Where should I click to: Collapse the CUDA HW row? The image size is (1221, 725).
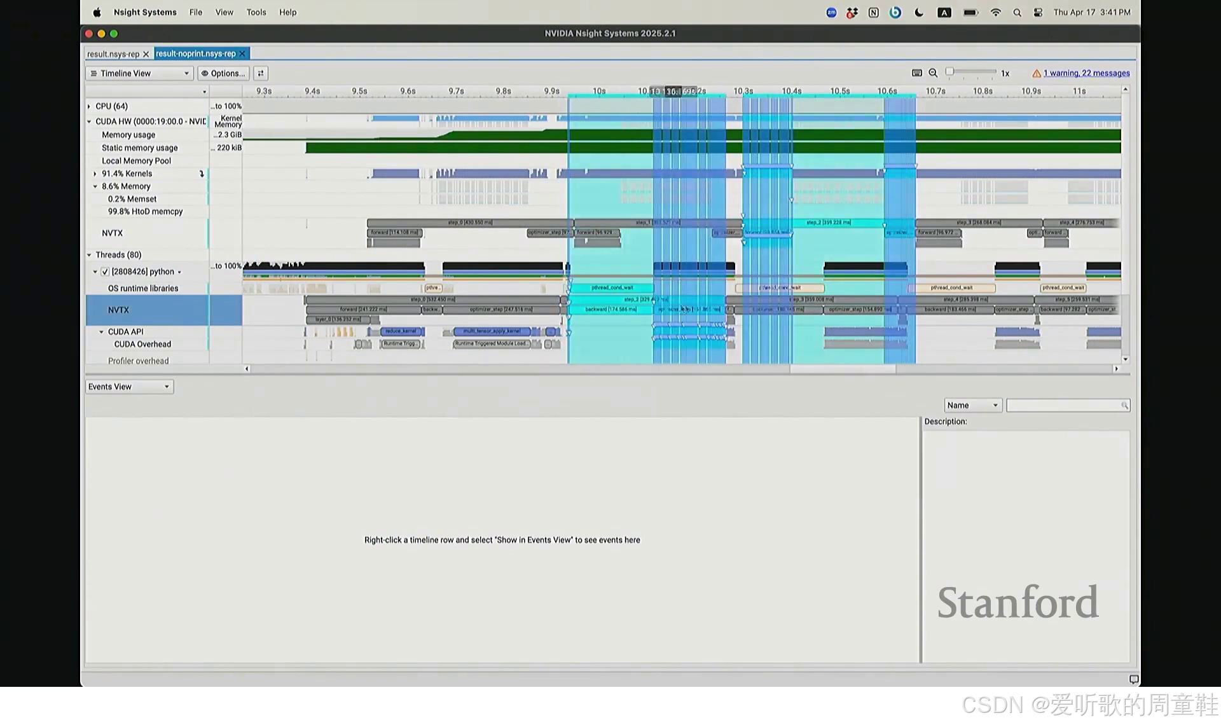point(89,121)
